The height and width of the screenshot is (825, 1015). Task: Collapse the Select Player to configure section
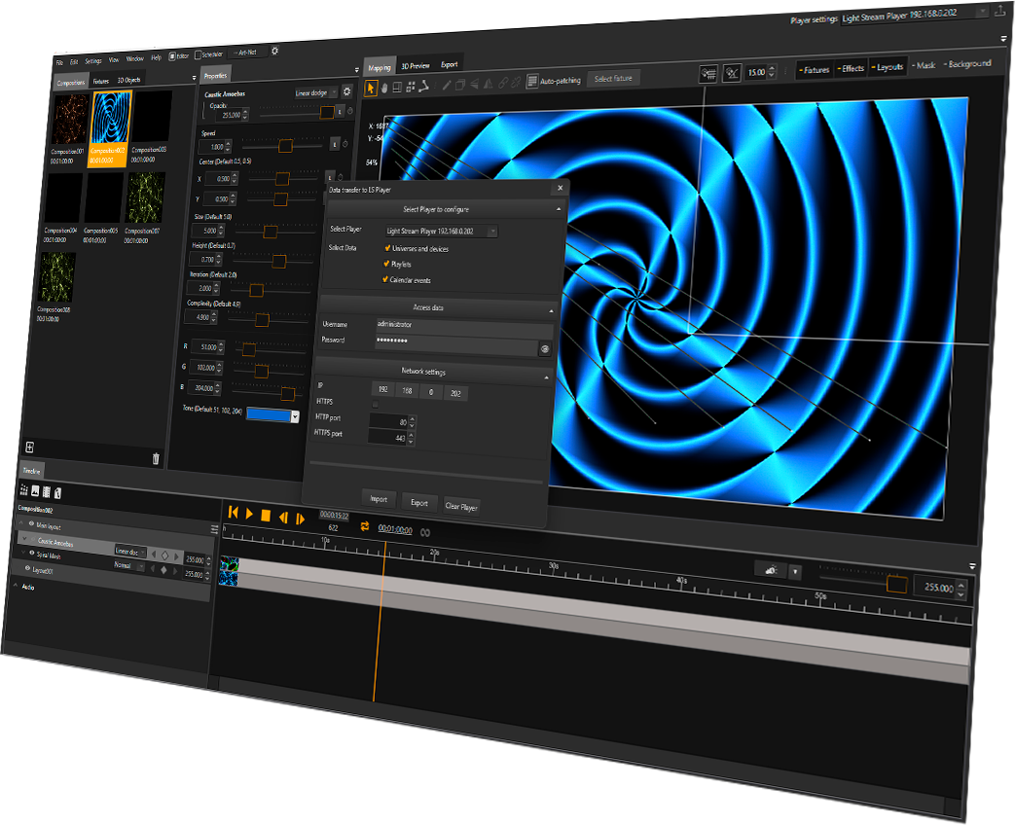point(558,209)
